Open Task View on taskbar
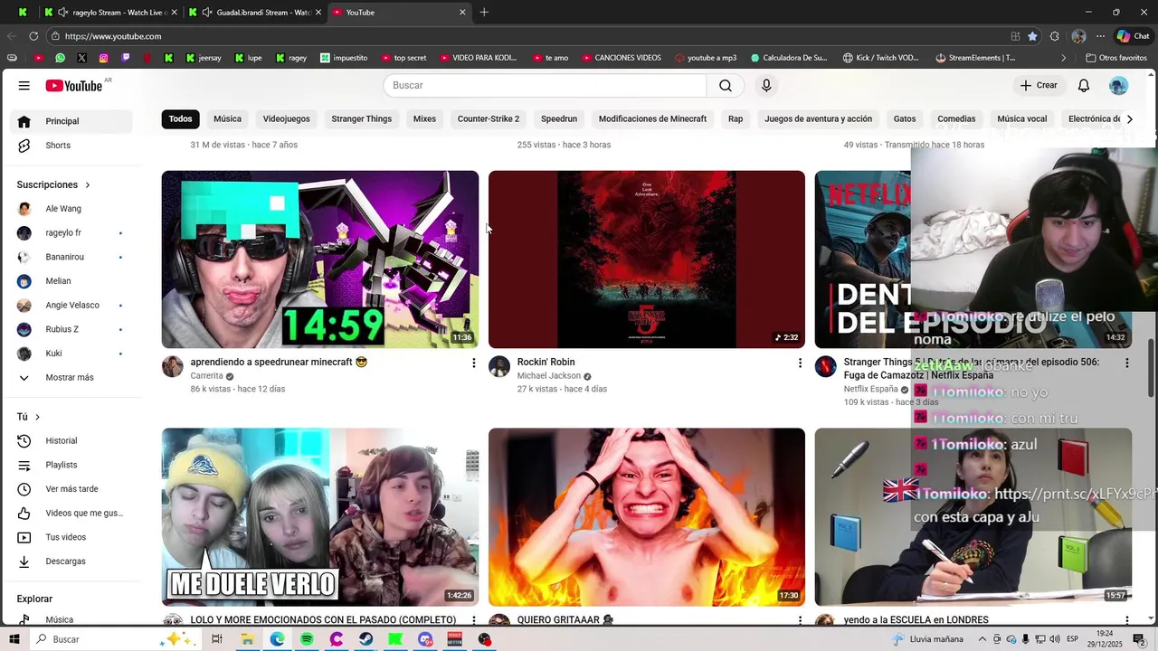 pyautogui.click(x=217, y=639)
